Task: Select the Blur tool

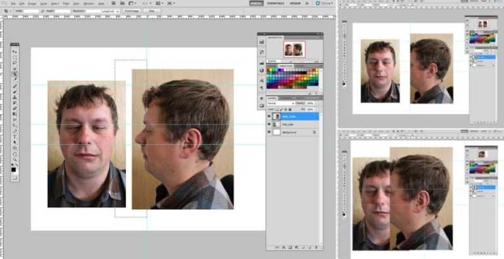Action: click(14, 119)
